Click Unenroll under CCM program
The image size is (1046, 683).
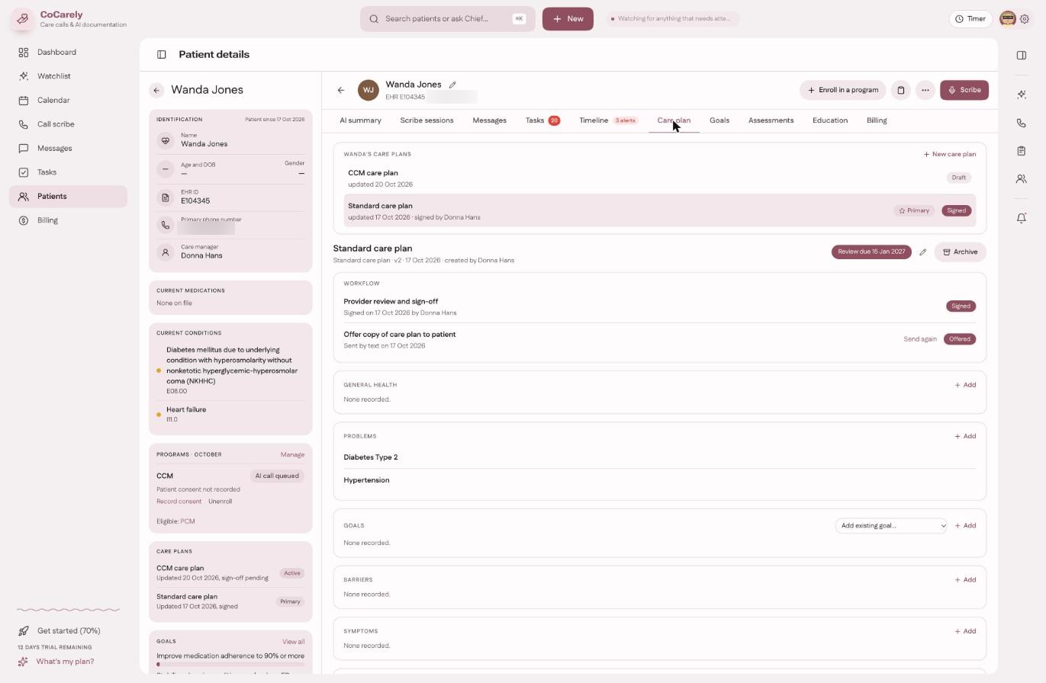pos(220,502)
